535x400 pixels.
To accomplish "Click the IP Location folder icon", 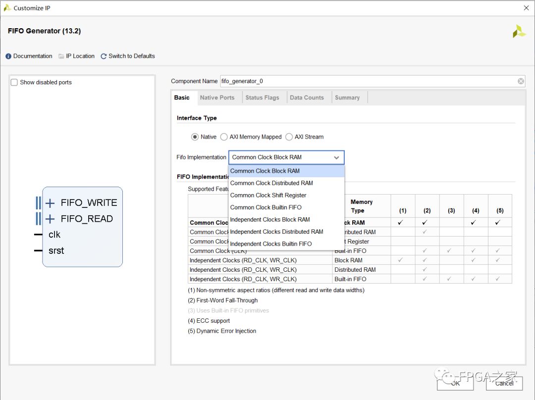I will pyautogui.click(x=61, y=56).
